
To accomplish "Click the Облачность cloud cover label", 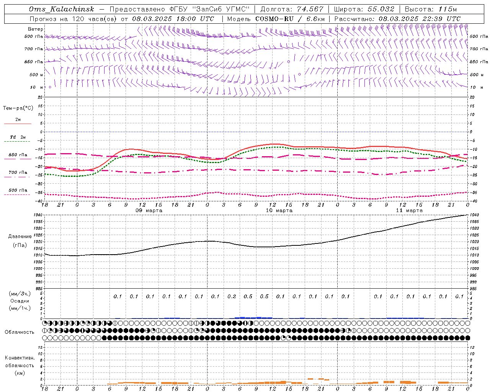I will tap(20, 332).
